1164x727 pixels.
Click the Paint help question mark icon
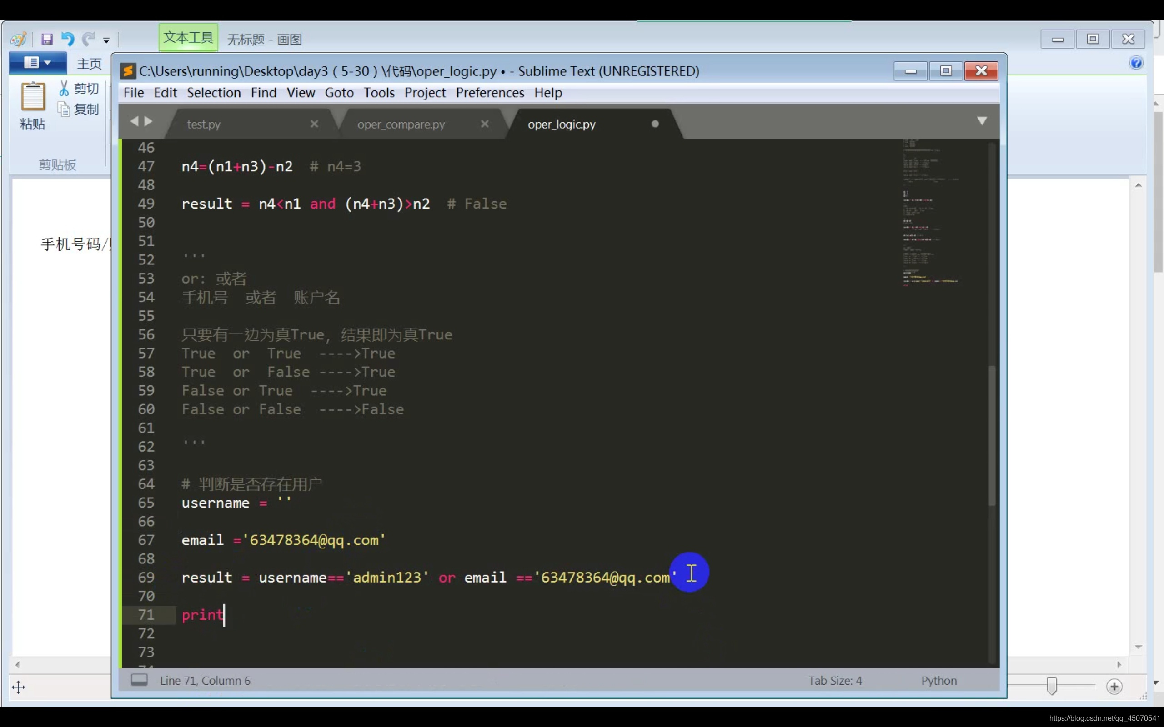(x=1136, y=63)
